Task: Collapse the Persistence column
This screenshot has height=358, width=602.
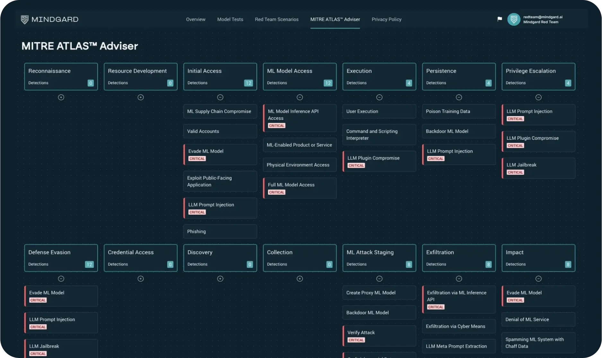Action: pos(459,97)
